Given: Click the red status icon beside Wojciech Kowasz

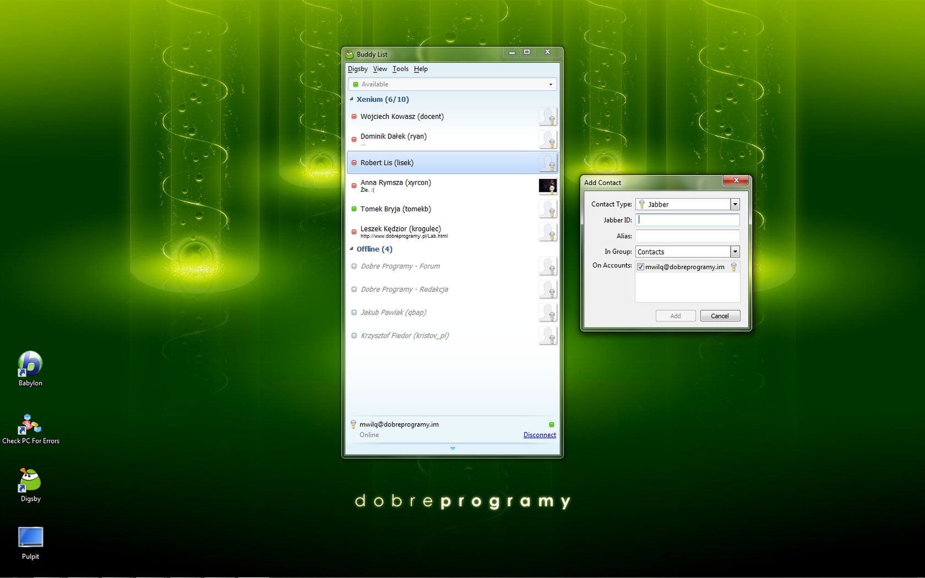Looking at the screenshot, I should tap(354, 117).
